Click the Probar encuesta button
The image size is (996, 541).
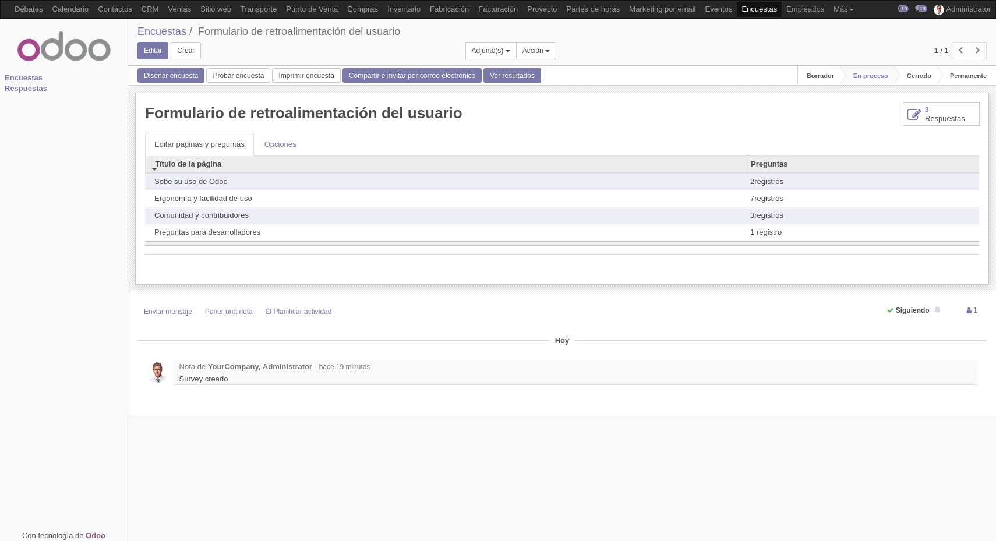(238, 76)
